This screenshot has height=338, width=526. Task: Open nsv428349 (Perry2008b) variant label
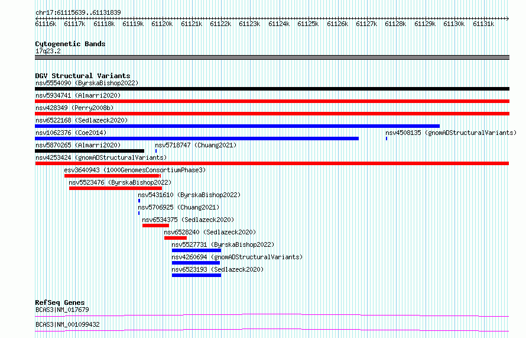[74, 108]
